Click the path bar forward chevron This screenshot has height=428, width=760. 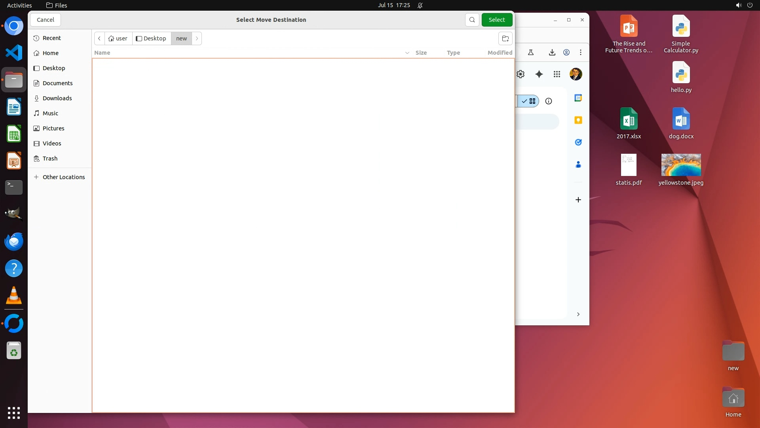point(197,38)
